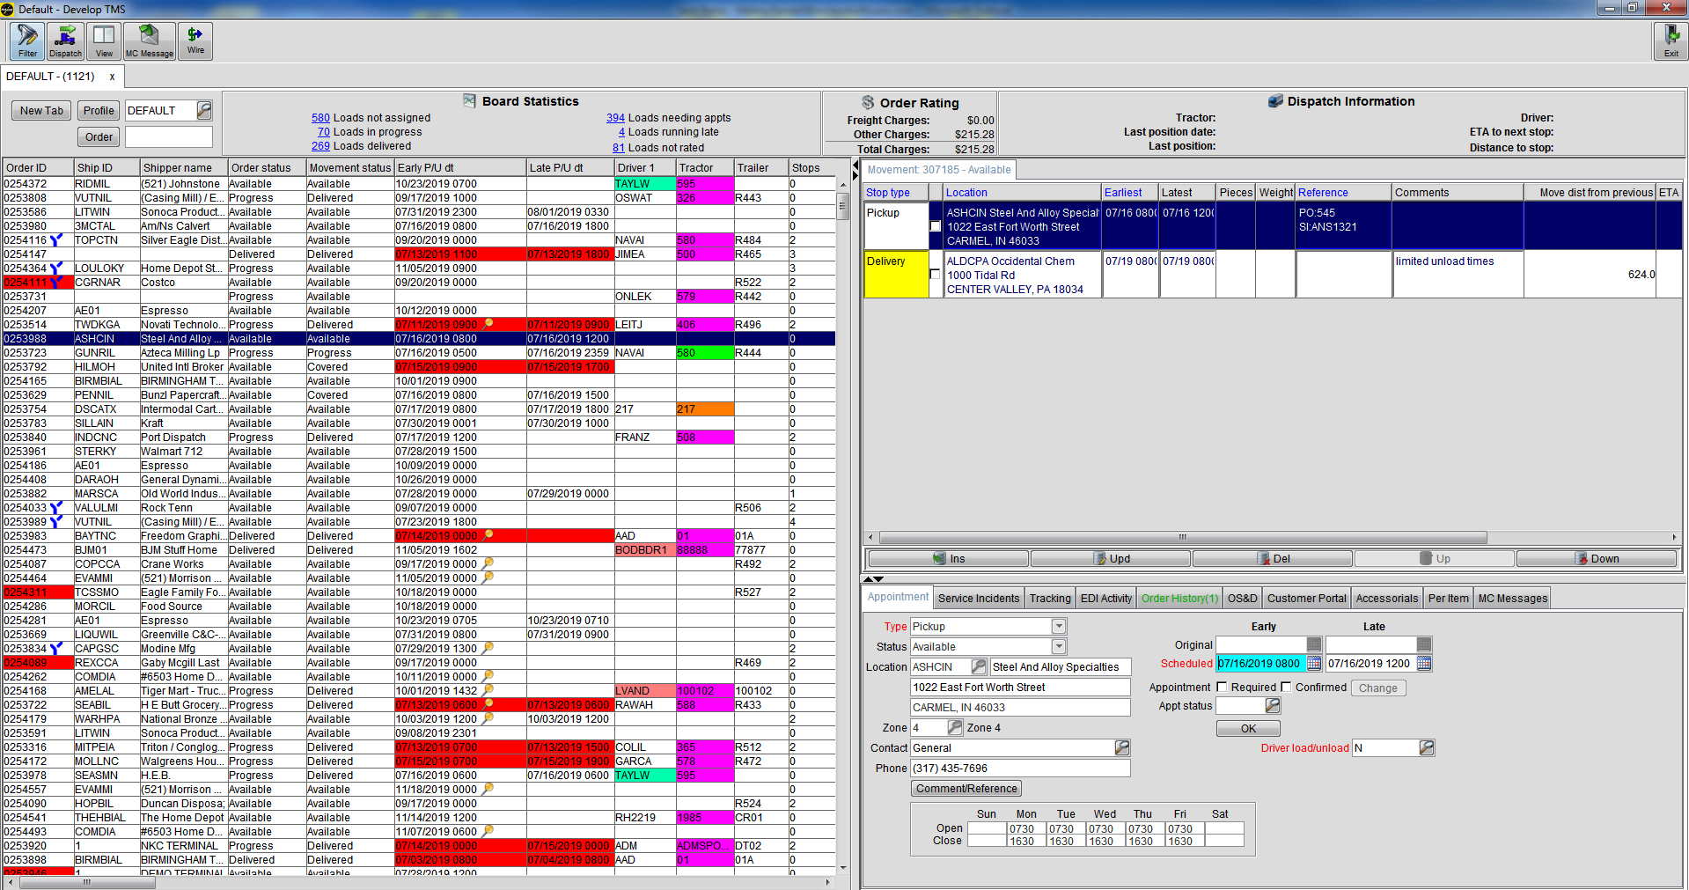Click the New Tab button
1689x890 pixels.
click(41, 111)
